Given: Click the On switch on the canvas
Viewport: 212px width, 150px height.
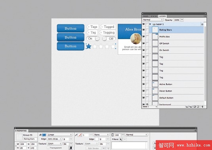Looking at the screenshot, I should tap(93, 39).
